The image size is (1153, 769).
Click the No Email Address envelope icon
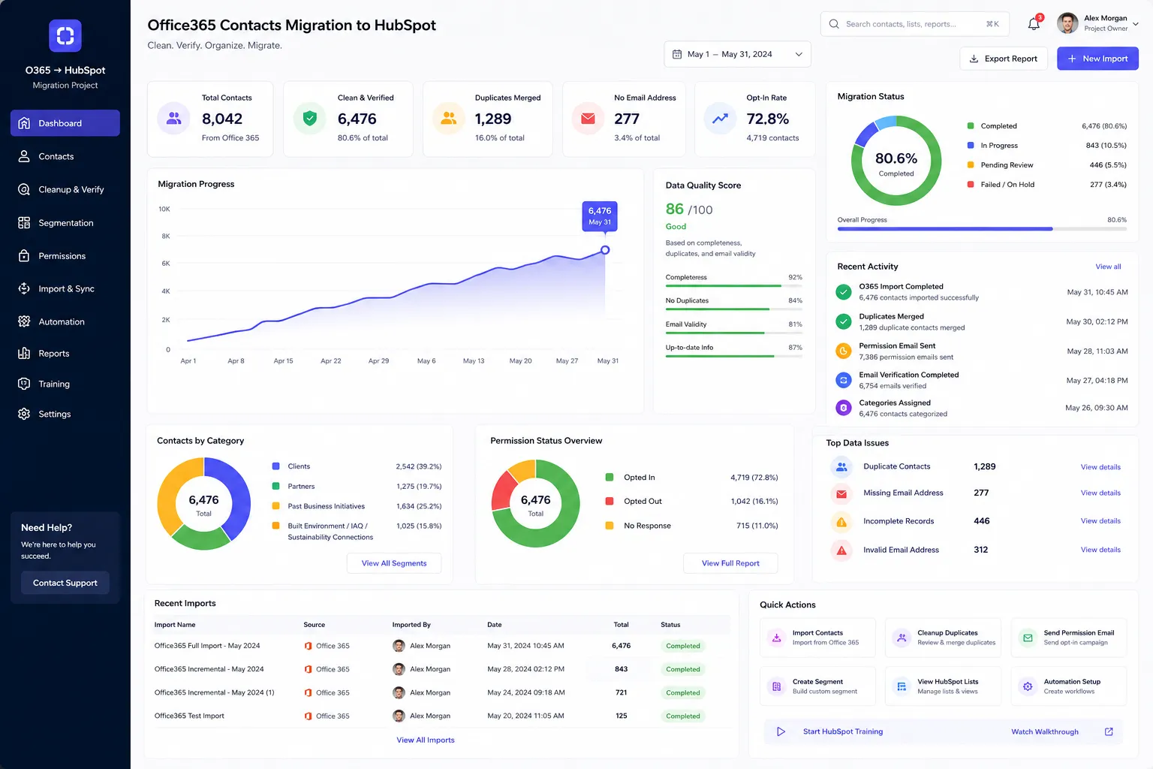[588, 118]
